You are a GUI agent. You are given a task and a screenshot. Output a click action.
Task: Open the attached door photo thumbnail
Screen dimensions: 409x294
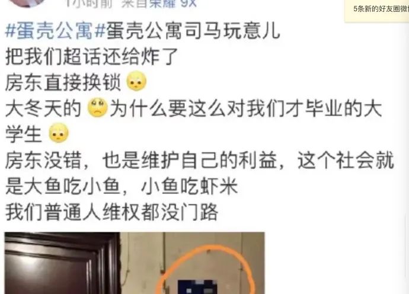point(135,263)
